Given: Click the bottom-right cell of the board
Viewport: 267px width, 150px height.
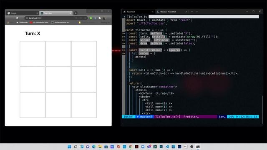Looking at the screenshot, I should coord(84,105).
